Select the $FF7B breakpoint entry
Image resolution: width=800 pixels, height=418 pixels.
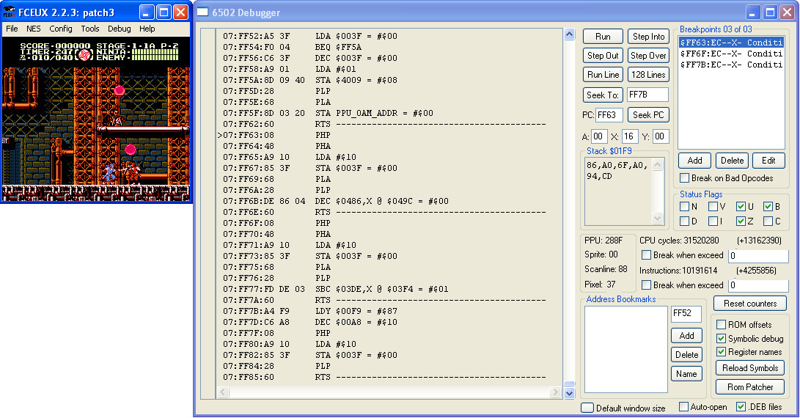731,65
